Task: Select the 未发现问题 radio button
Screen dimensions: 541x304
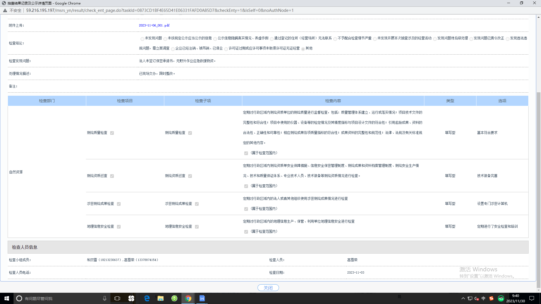Action: pos(142,39)
